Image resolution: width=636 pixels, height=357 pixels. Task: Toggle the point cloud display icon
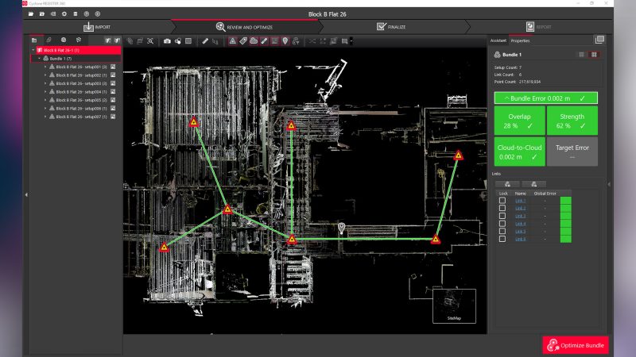coord(254,40)
